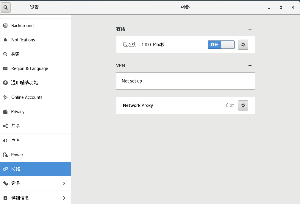The image size is (300, 204).
Task: Click the Online Accounts icon
Action: (5, 97)
